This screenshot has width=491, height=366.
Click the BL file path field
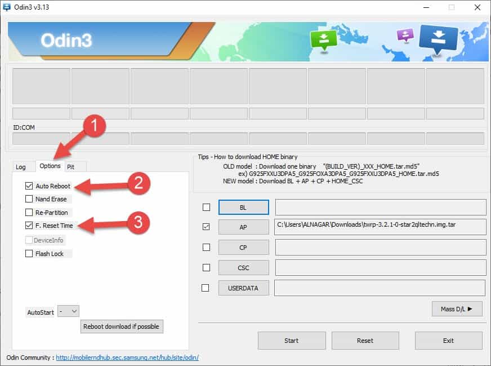tap(381, 207)
